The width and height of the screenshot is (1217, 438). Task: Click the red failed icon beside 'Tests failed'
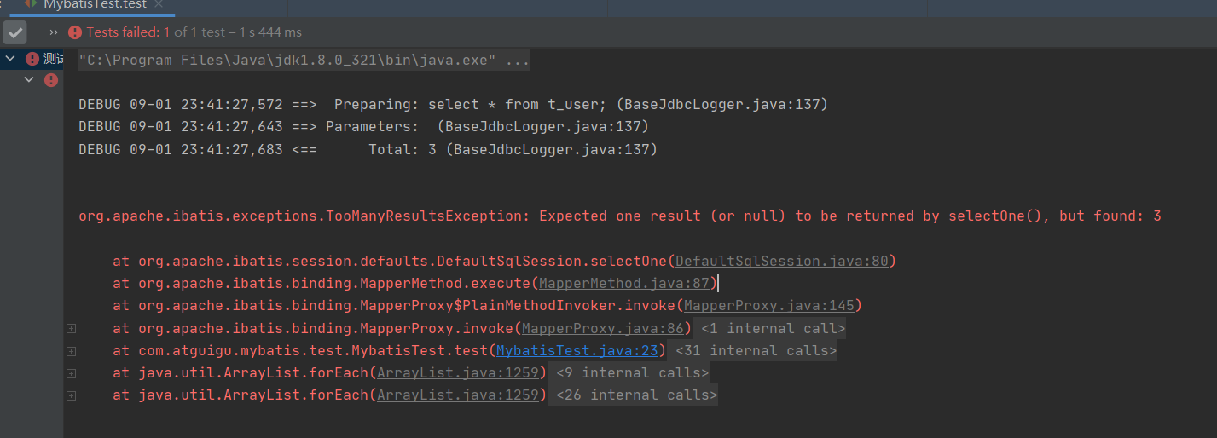75,32
